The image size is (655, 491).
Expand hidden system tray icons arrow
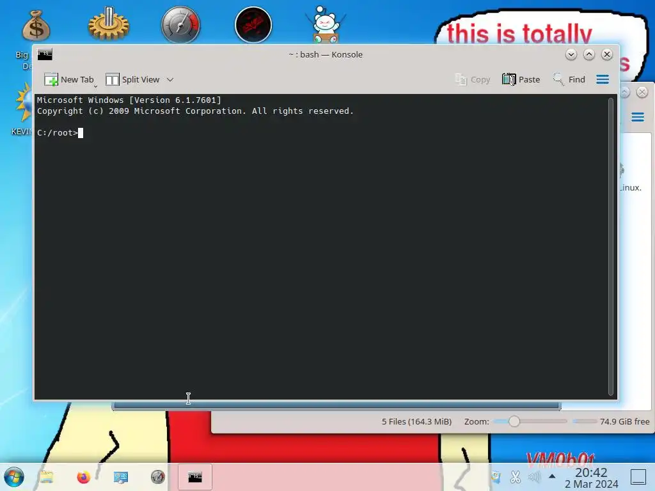pyautogui.click(x=552, y=476)
